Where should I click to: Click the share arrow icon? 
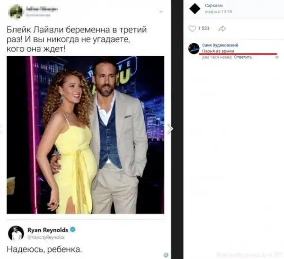pyautogui.click(x=222, y=29)
